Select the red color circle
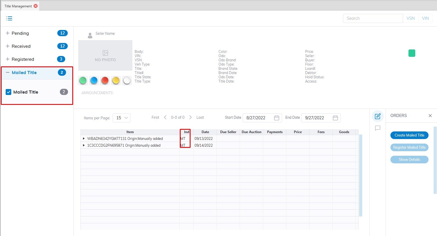The image size is (437, 236). click(x=105, y=81)
